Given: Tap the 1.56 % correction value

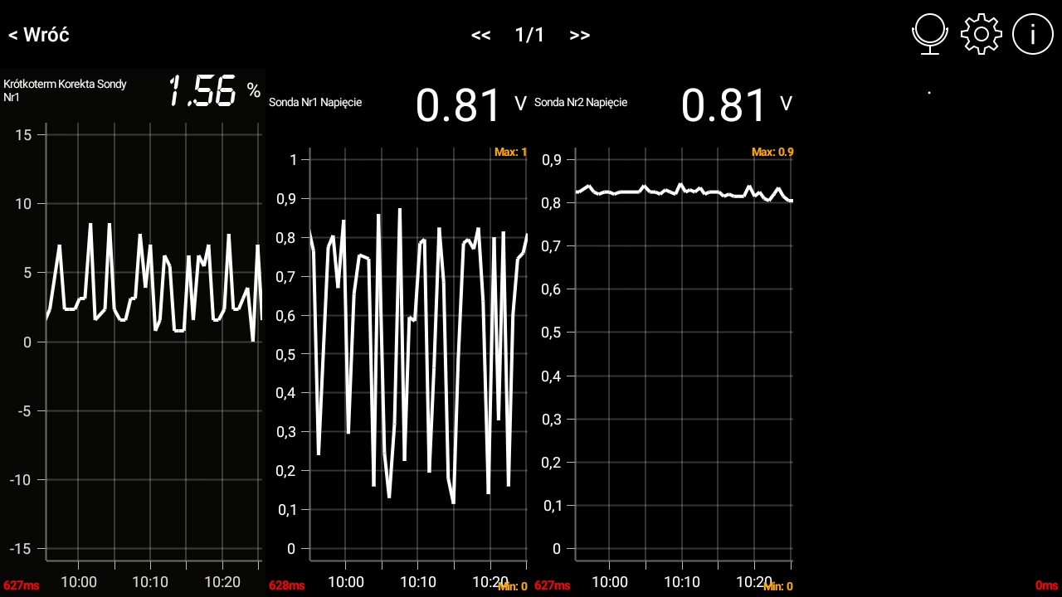Looking at the screenshot, I should point(214,90).
